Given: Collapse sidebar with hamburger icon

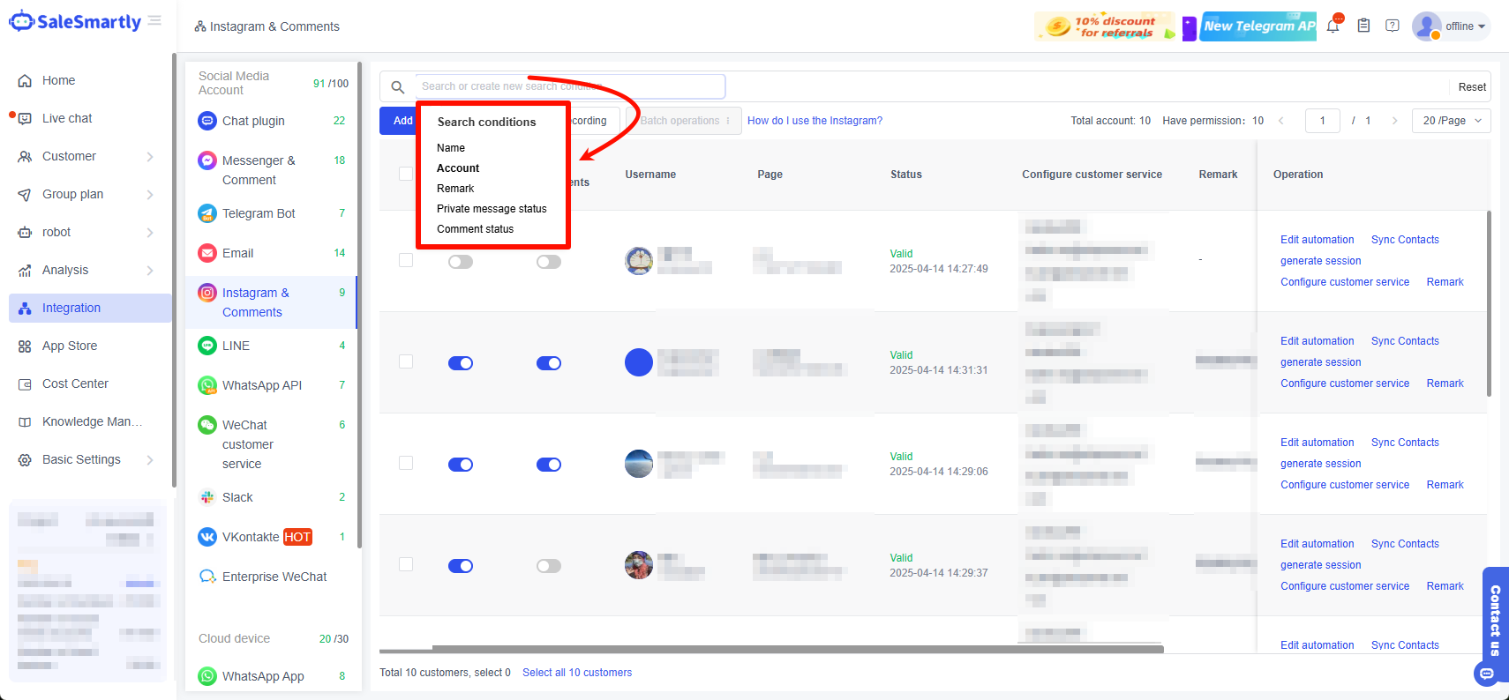Looking at the screenshot, I should click(155, 21).
